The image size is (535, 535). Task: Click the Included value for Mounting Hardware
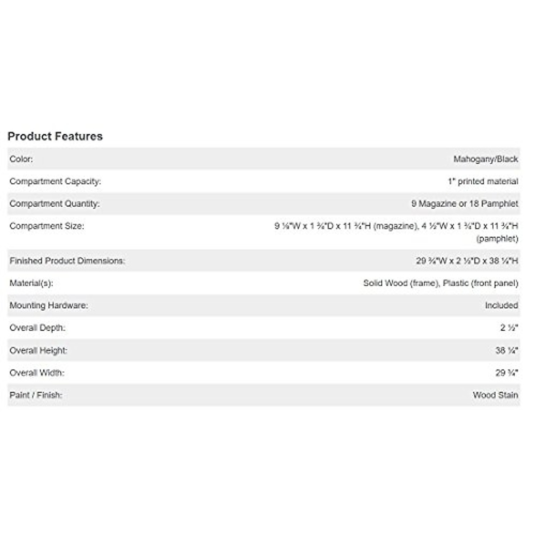click(501, 305)
